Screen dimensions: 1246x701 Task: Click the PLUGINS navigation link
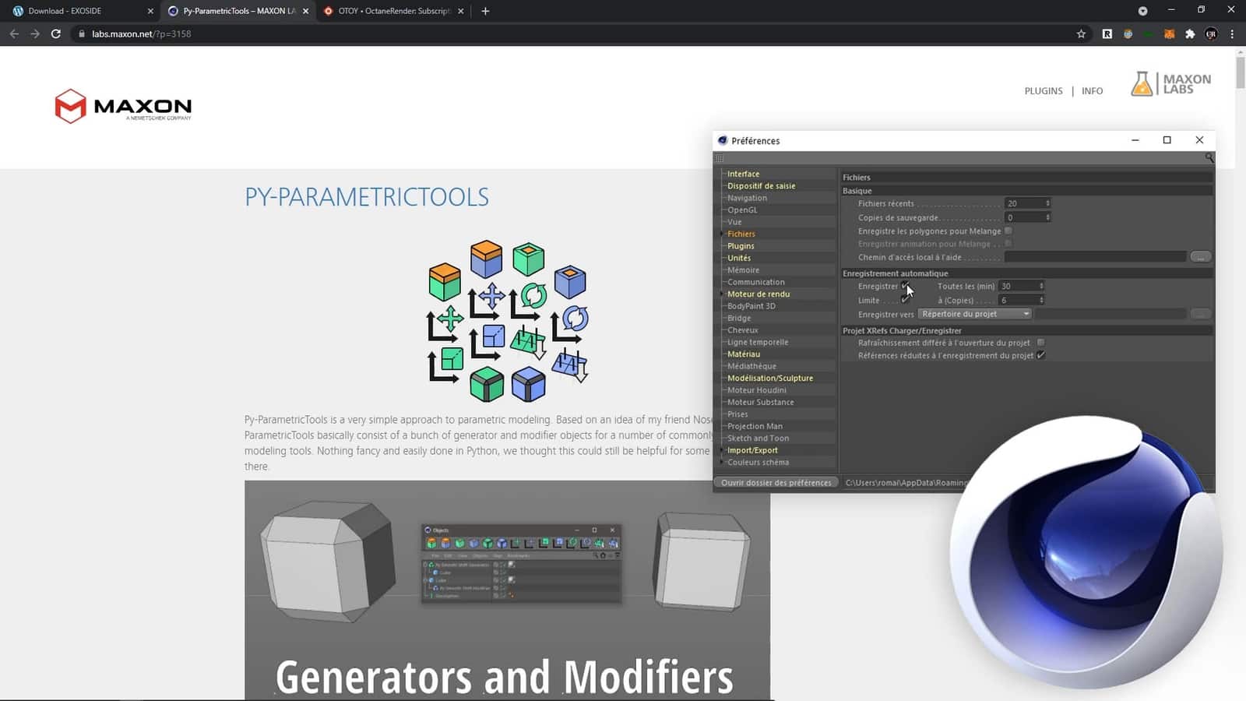(x=1043, y=90)
